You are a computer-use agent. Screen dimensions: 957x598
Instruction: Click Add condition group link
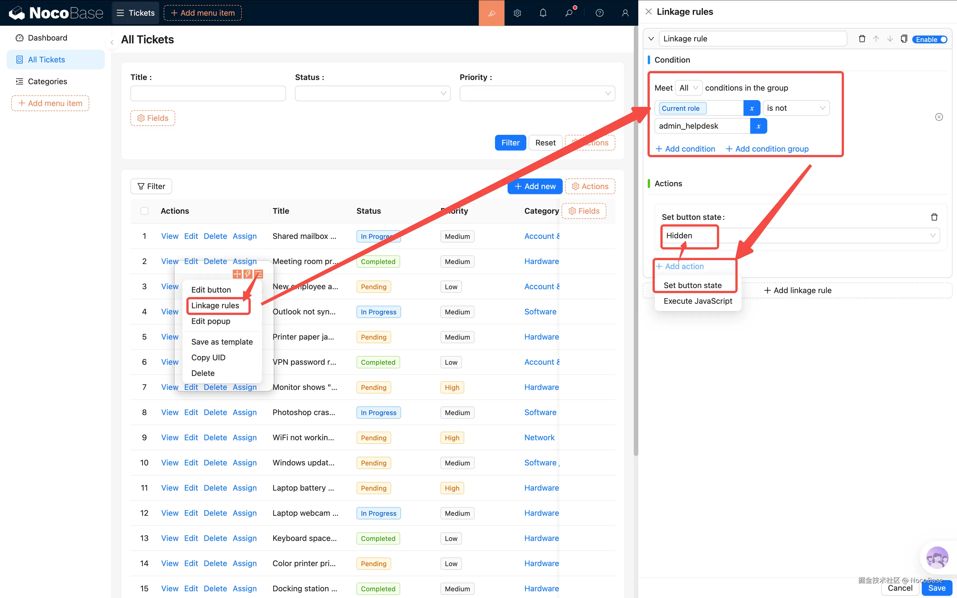(x=767, y=149)
